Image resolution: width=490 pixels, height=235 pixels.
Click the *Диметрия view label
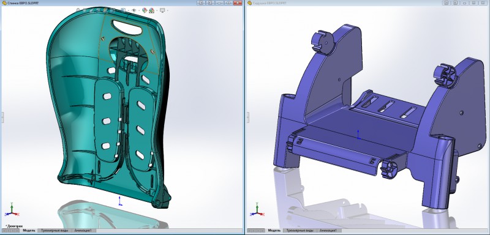coord(14,226)
